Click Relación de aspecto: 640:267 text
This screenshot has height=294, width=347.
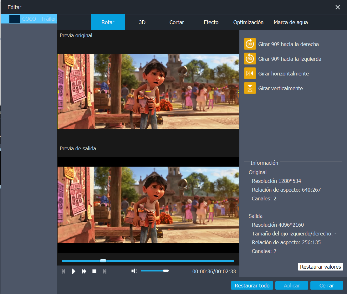(286, 190)
